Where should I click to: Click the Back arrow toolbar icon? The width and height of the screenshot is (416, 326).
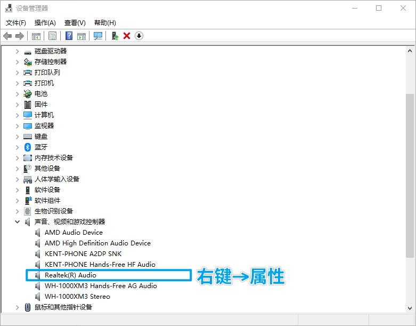(x=7, y=36)
